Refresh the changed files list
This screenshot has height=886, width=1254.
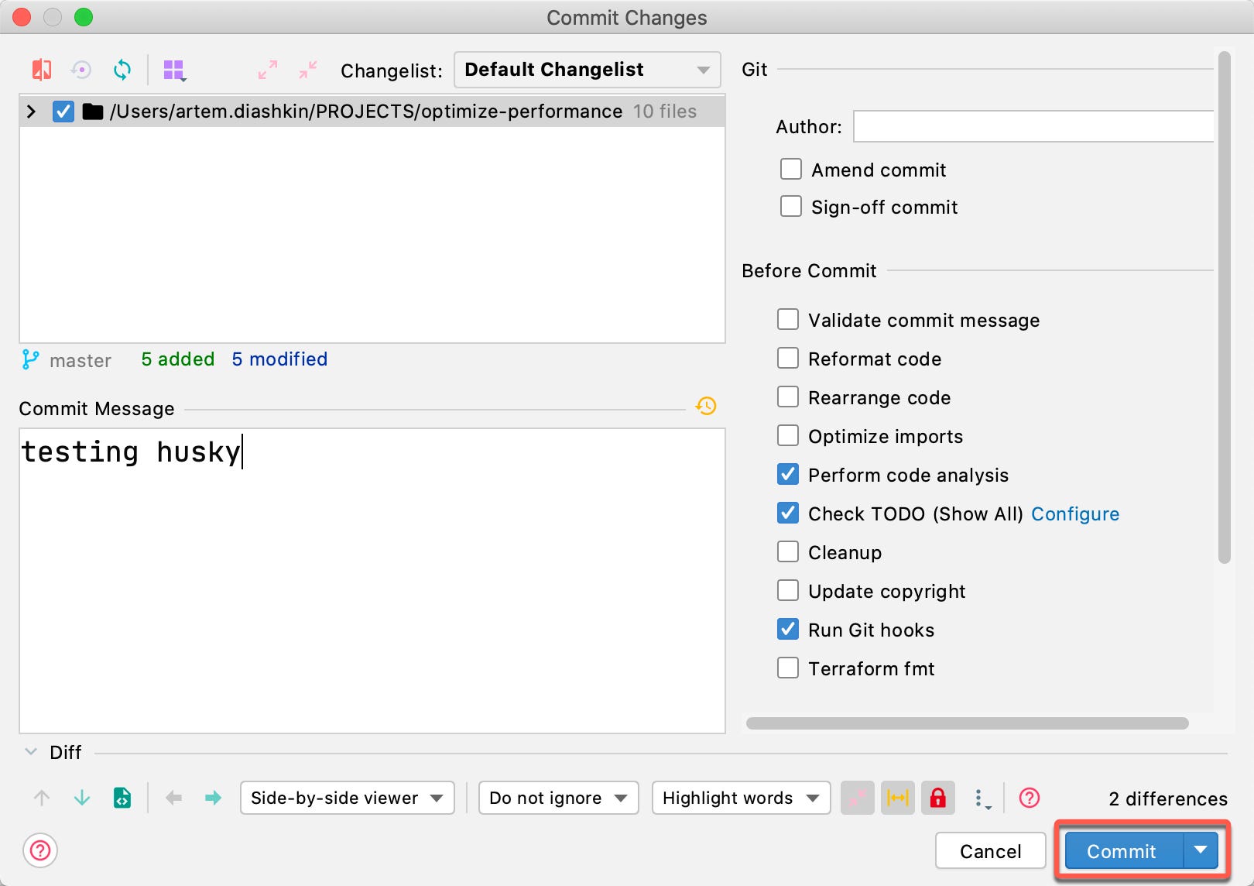122,70
